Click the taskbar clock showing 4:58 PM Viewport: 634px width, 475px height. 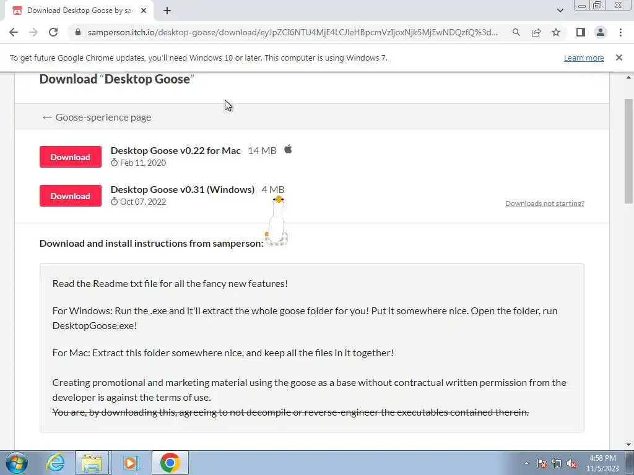tap(602, 463)
